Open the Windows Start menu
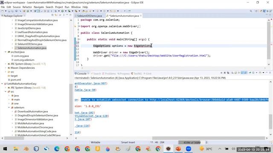The image size is (273, 153). (x=5, y=149)
